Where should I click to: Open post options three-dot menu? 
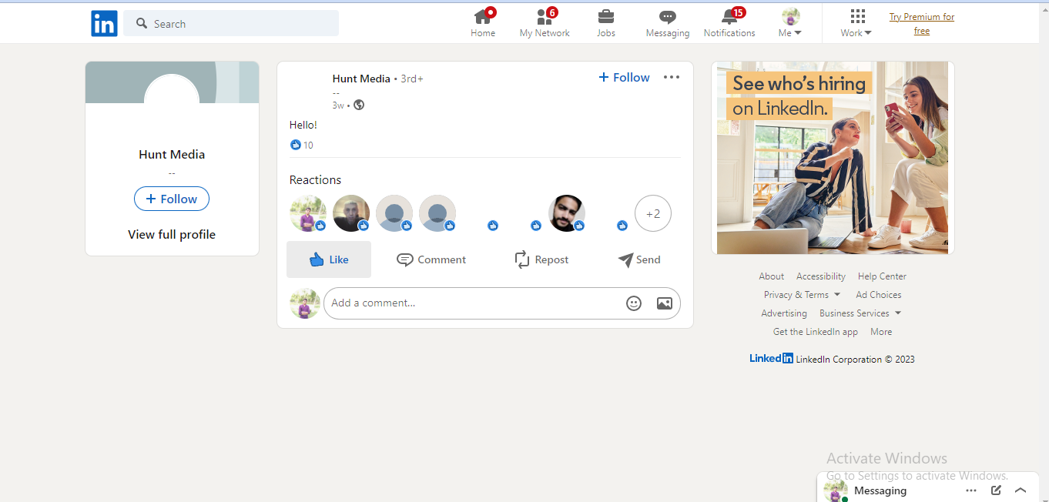(x=672, y=77)
